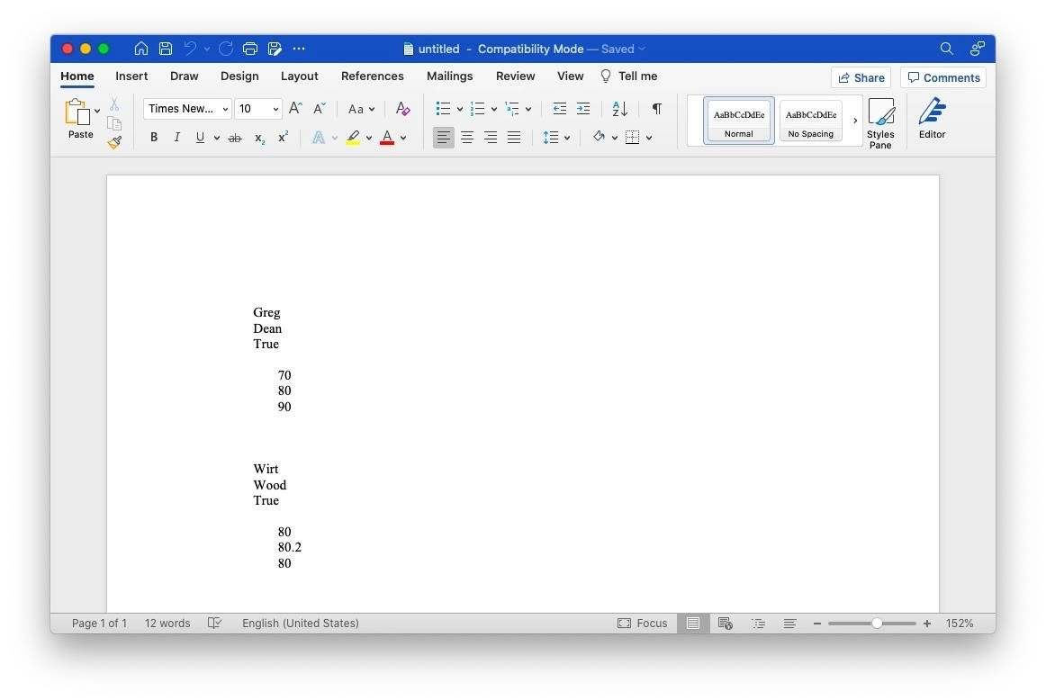Viewport: 1046px width, 700px height.
Task: Expand the multilevel list dropdown arrow
Action: pyautogui.click(x=528, y=110)
